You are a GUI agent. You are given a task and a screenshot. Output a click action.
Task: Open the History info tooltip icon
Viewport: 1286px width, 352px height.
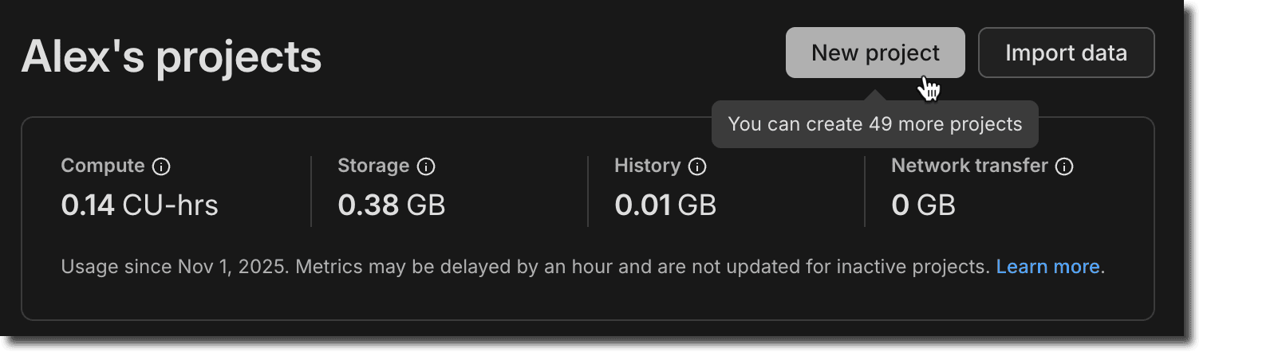coord(697,166)
